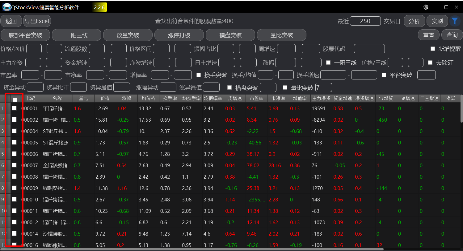
Task: Click the QStockView app logo icon
Action: [x=6, y=7]
